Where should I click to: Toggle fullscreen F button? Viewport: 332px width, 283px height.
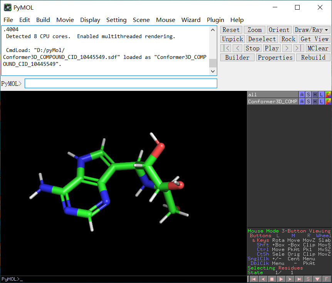(327, 279)
